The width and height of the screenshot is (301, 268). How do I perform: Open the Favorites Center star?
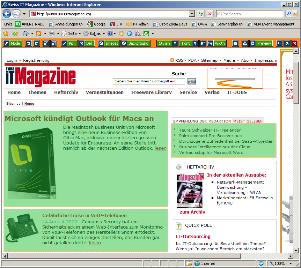click(x=6, y=33)
